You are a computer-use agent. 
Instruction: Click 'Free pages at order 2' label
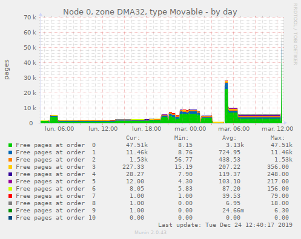[x=56, y=160]
